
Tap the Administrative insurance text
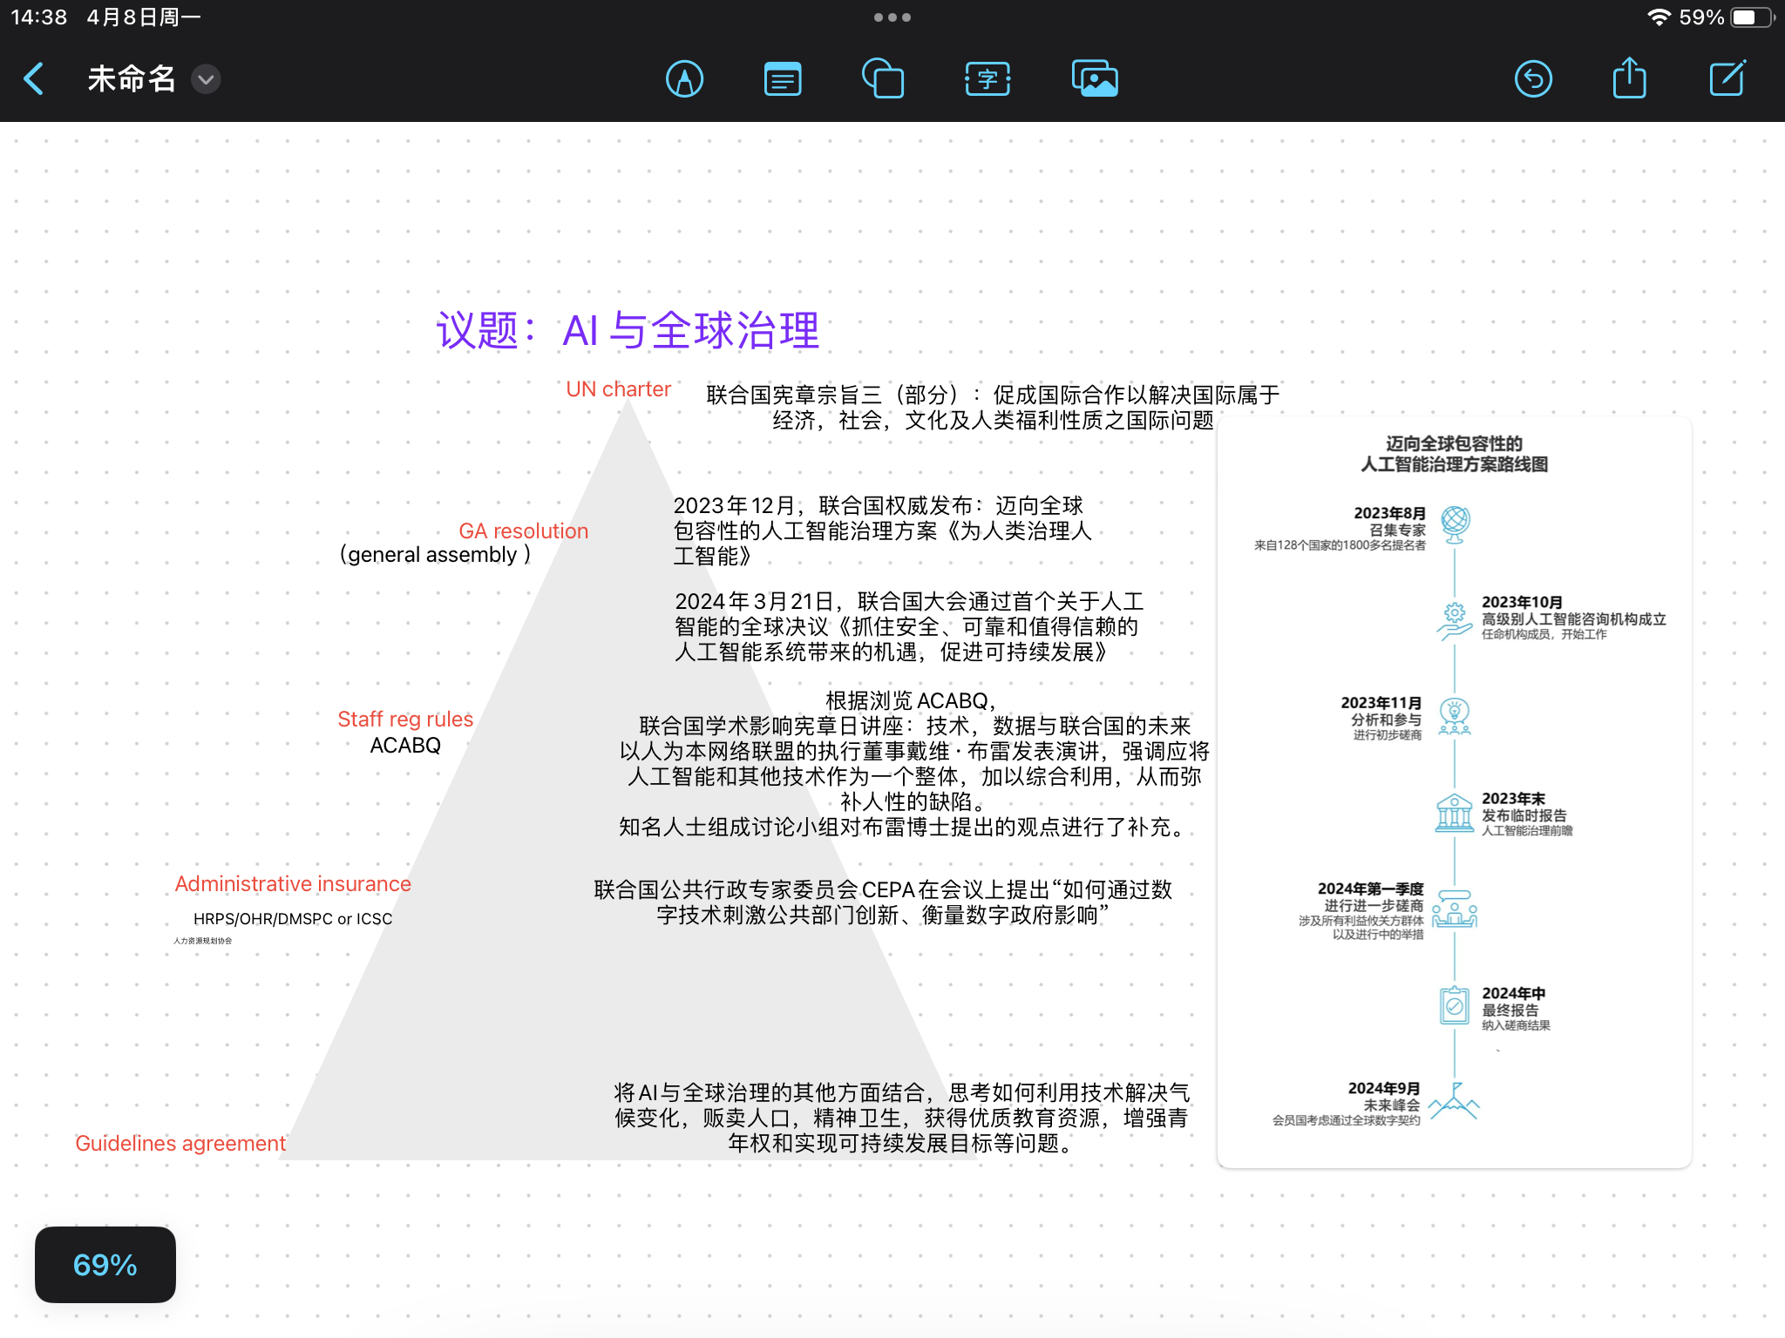point(293,884)
